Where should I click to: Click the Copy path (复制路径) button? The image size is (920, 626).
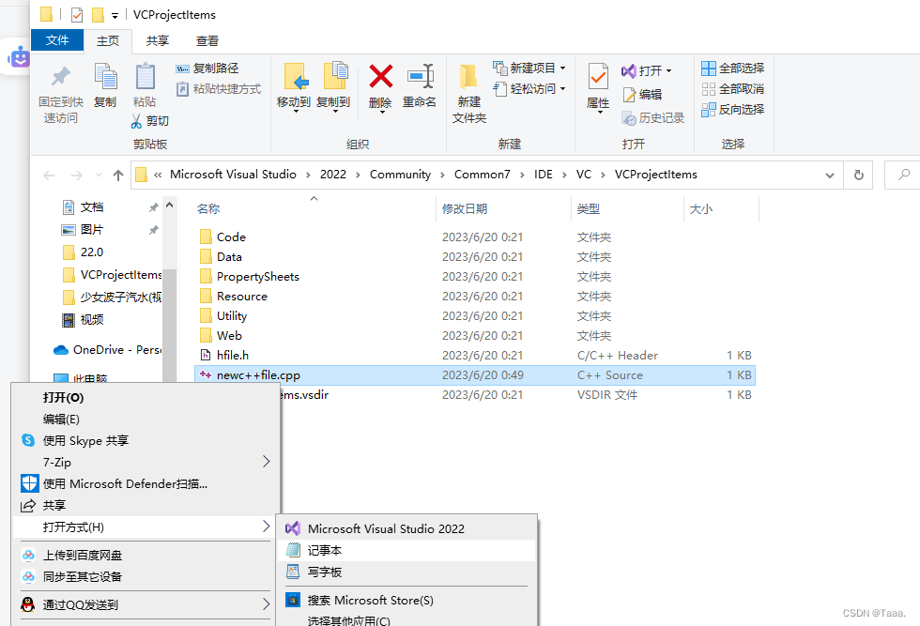[207, 69]
